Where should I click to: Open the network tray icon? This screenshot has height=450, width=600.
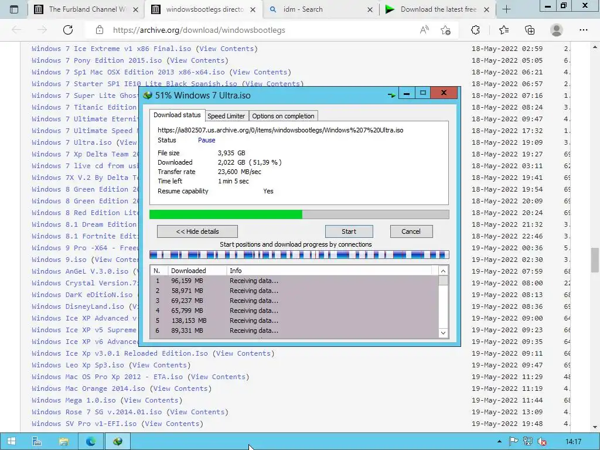tap(528, 442)
